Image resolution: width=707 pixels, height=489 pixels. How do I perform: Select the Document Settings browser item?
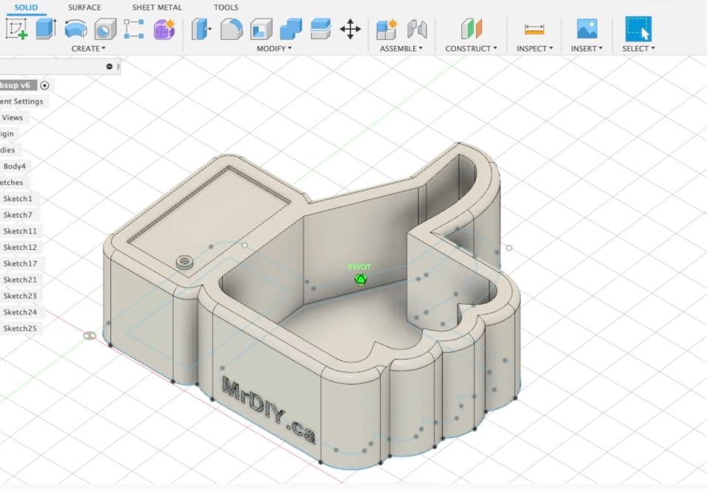(21, 101)
